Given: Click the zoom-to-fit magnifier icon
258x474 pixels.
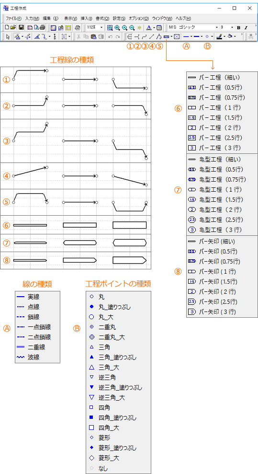Looking at the screenshot, I should click(110, 27).
